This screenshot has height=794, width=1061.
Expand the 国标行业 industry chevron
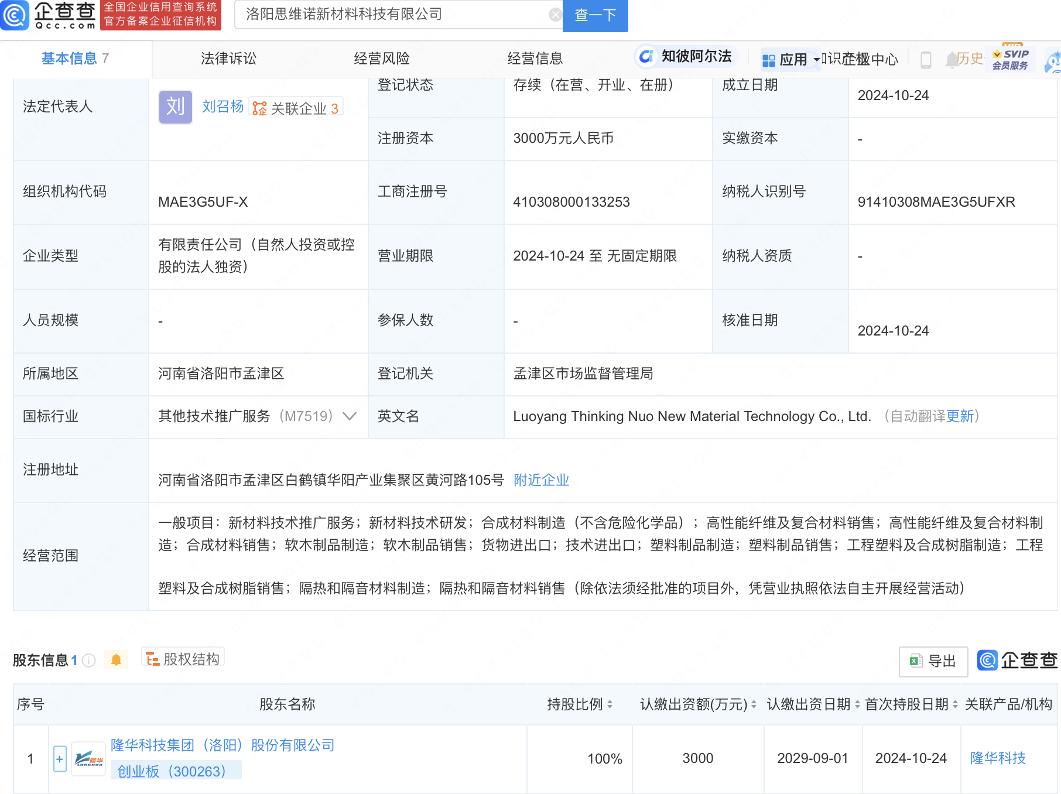(x=350, y=416)
